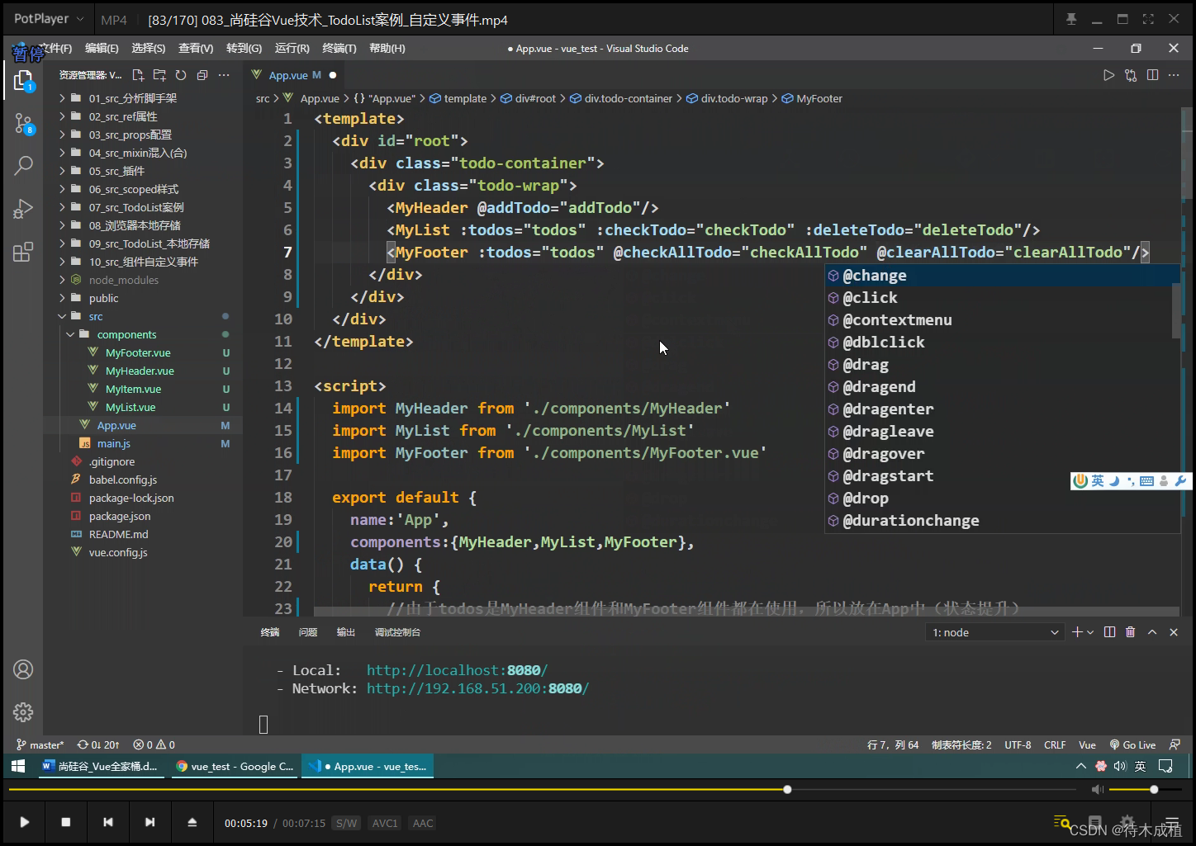Screen dimensions: 1196x846
Task: Refresh the explorer file tree
Action: coord(181,75)
